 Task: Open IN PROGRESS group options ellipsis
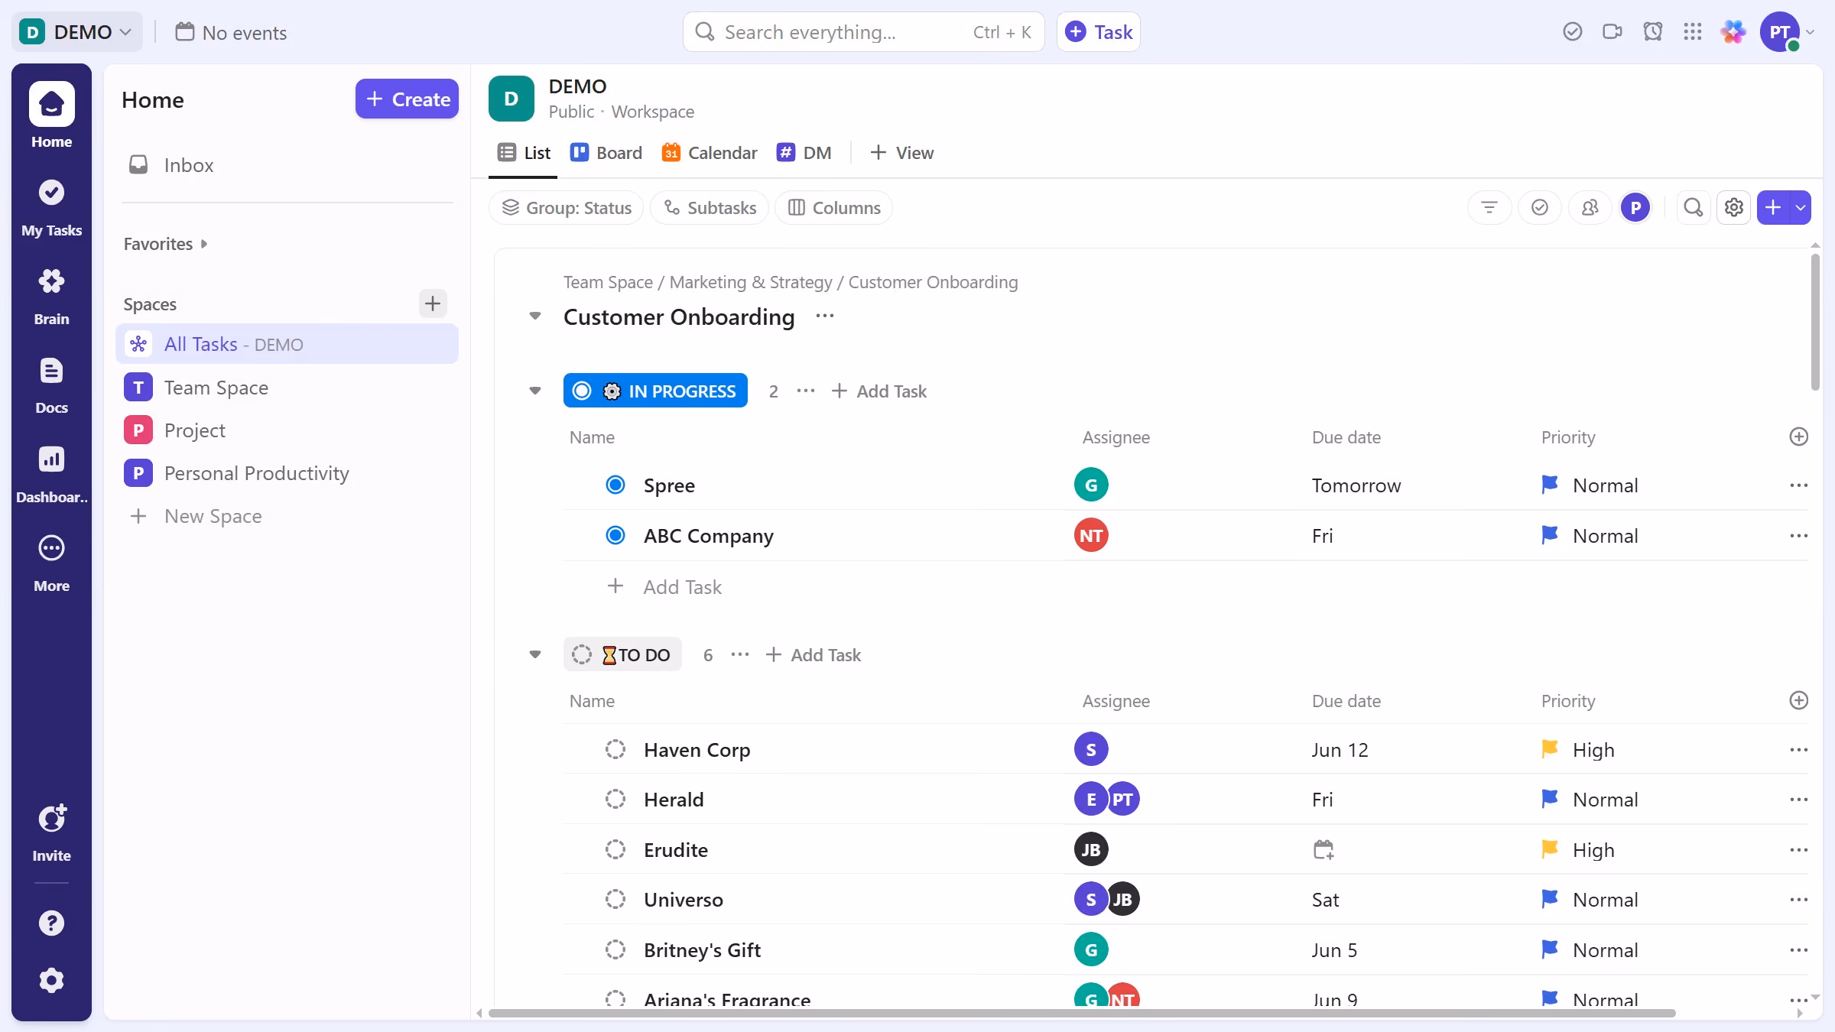(805, 391)
